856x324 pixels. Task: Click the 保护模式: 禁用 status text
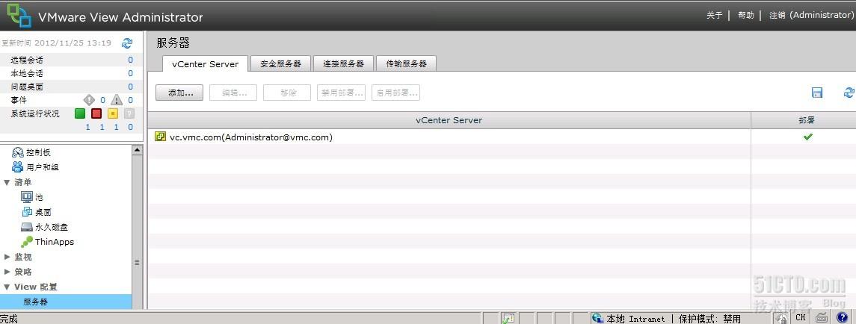[709, 319]
